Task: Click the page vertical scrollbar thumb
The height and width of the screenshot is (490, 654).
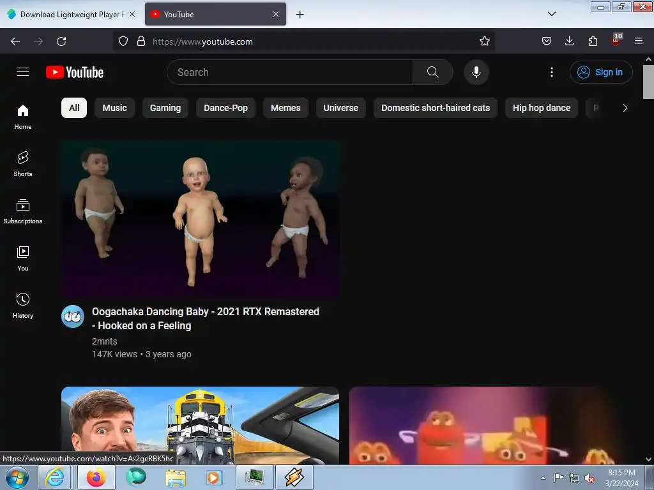Action: pos(648,82)
